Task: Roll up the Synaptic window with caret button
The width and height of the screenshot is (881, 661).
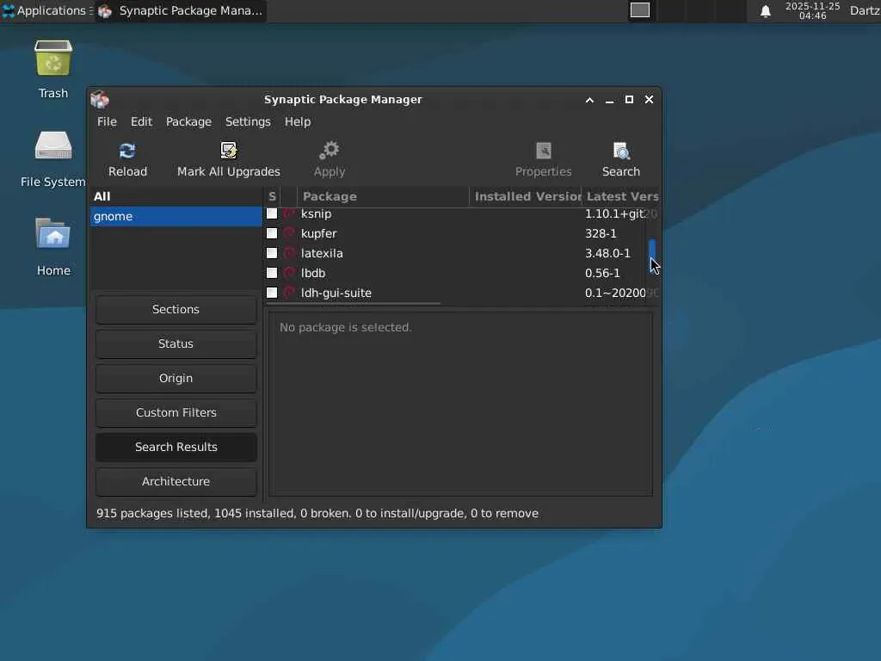Action: (589, 100)
